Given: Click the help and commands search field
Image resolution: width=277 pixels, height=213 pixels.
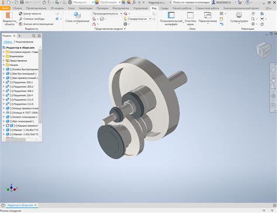Looking at the screenshot, I should tap(191, 2).
